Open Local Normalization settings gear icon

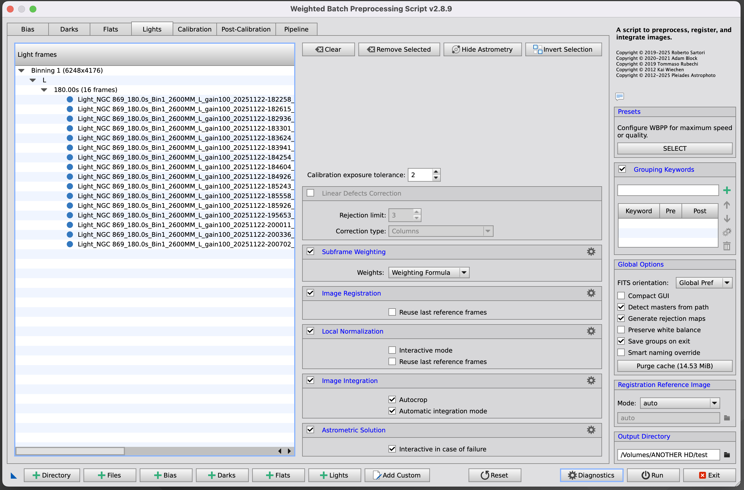tap(590, 331)
